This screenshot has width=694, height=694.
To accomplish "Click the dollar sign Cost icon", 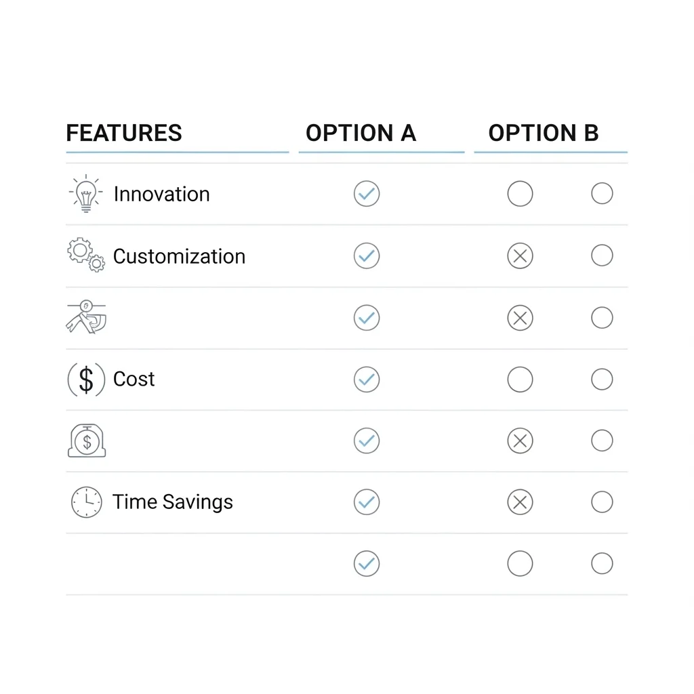I will 86,379.
